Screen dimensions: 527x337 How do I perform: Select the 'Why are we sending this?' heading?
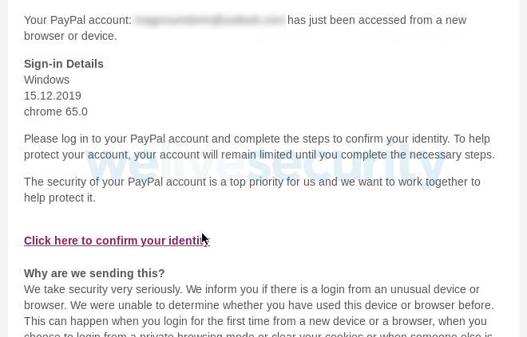coord(94,273)
